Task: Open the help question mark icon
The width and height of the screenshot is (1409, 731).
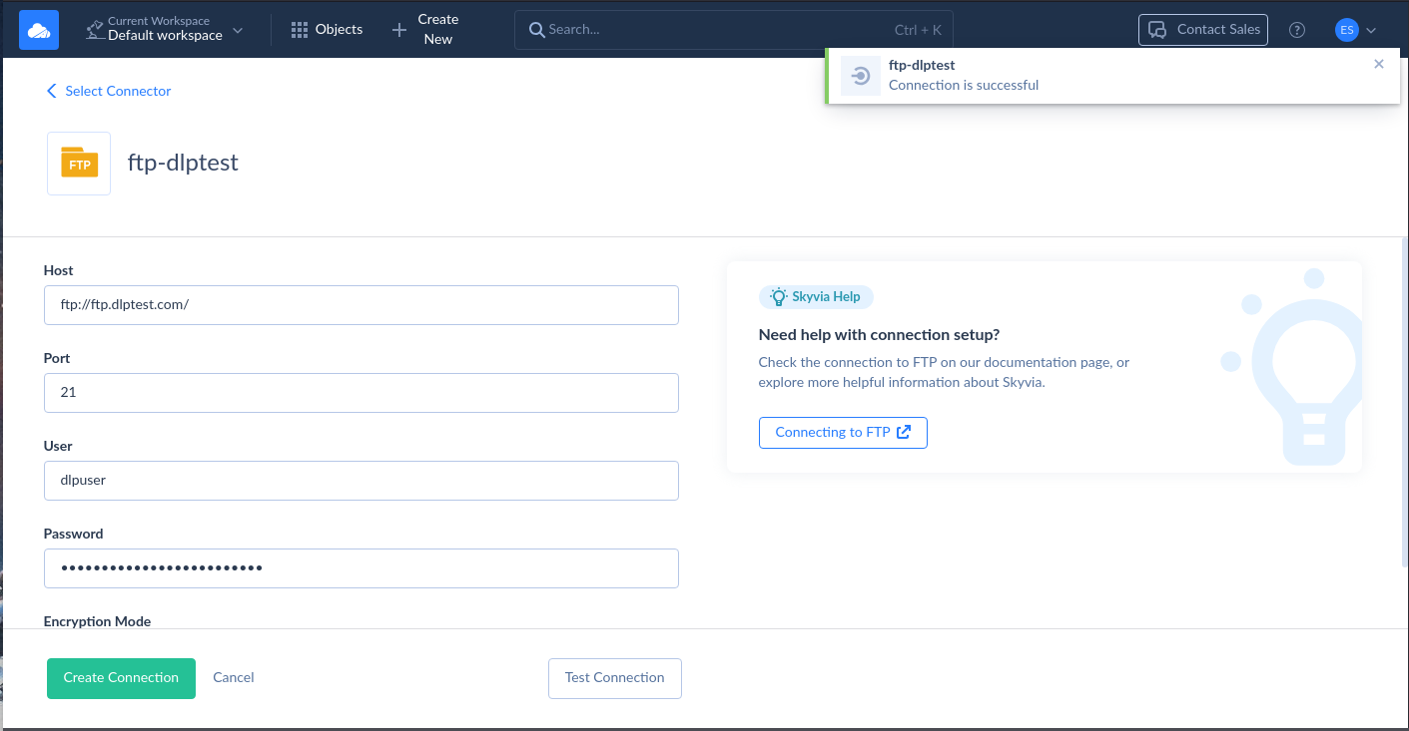Action: point(1296,29)
